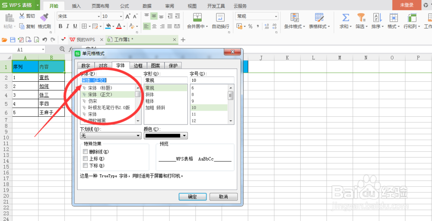The image size is (432, 221).
Task: Click the fill color paint bucket
Action: 108,26
